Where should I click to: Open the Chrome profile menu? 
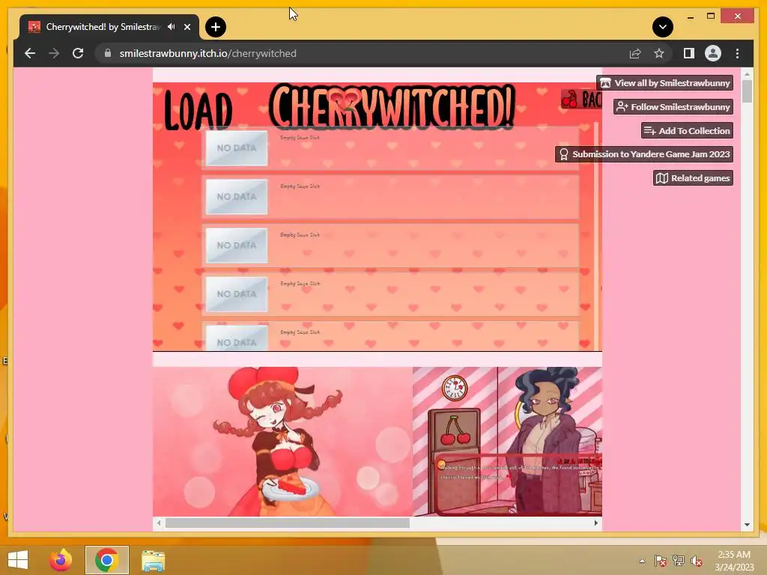(x=713, y=53)
